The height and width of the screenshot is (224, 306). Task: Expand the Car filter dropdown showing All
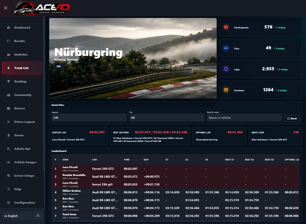167,118
